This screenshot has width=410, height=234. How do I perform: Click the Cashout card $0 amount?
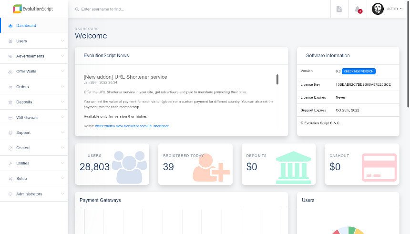point(335,167)
